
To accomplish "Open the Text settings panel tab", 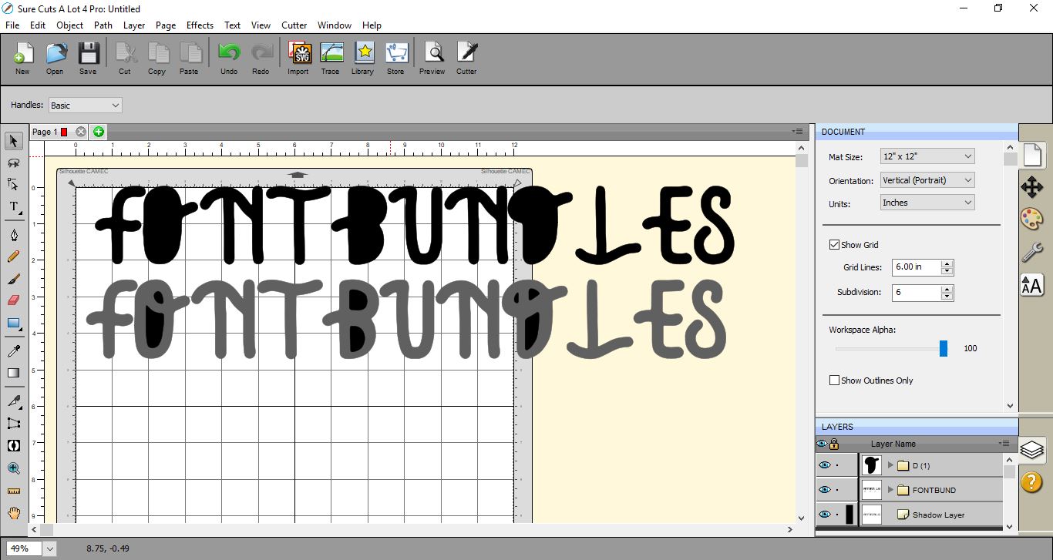I will pyautogui.click(x=1032, y=284).
